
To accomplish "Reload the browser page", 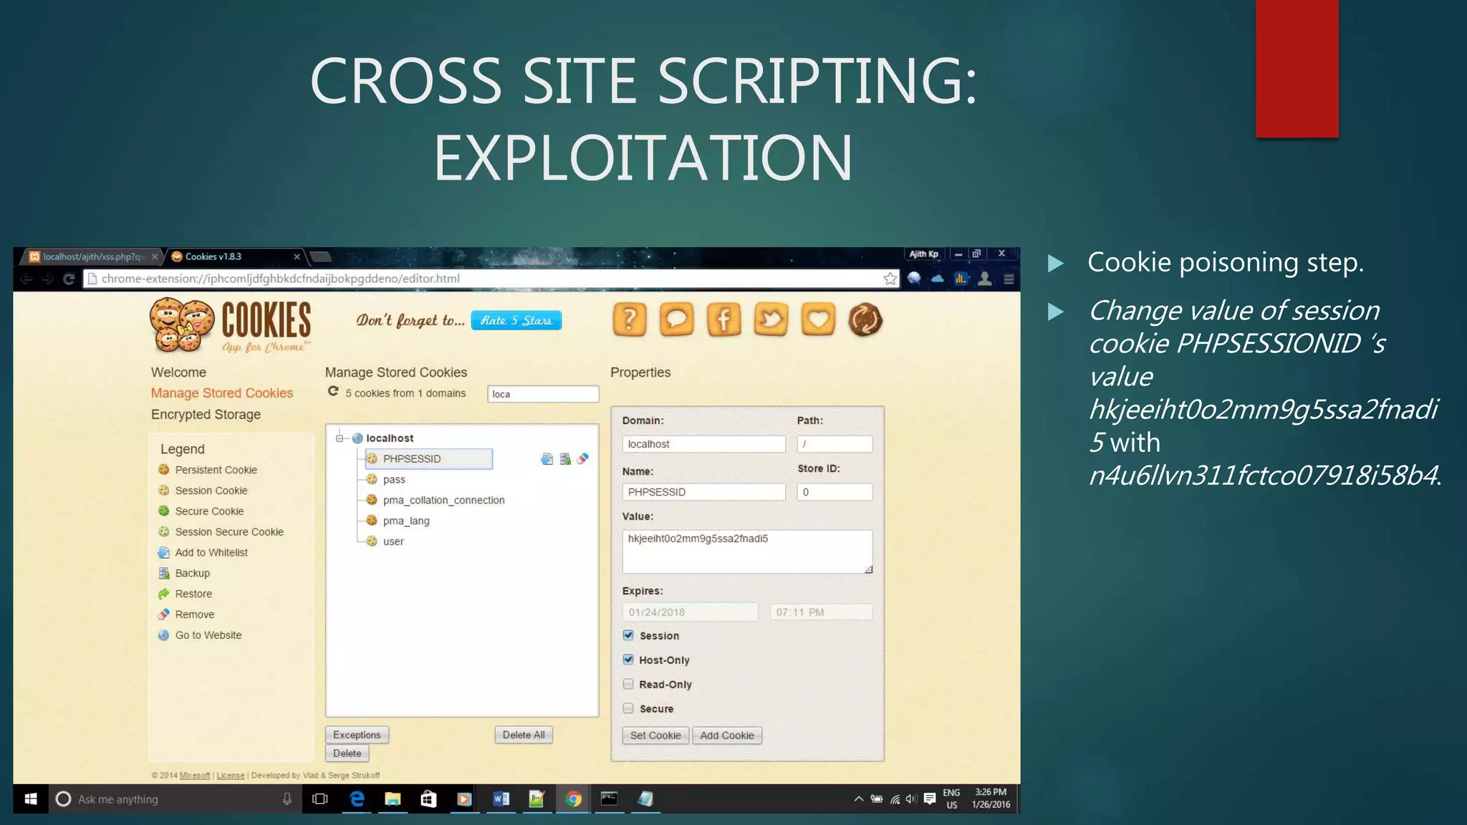I will pos(69,279).
